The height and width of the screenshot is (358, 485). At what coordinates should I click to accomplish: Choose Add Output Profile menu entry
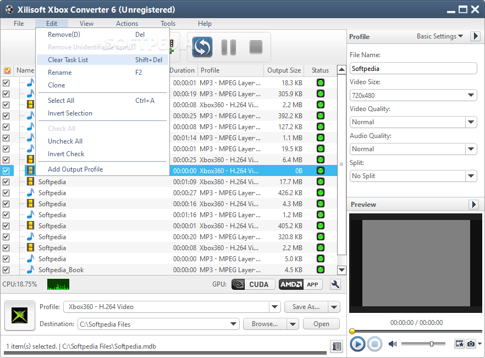pos(103,169)
